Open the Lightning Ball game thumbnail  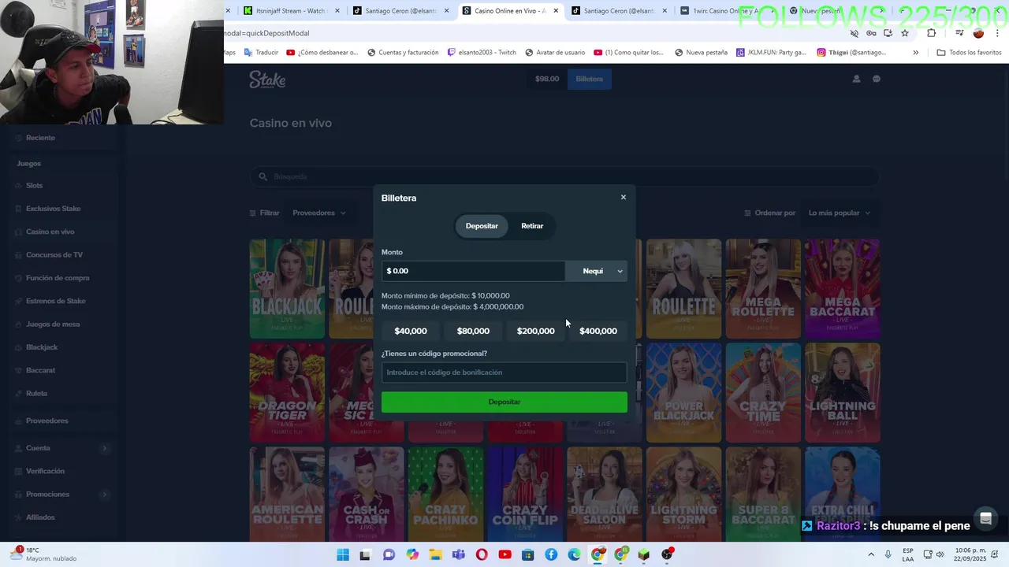coord(842,392)
